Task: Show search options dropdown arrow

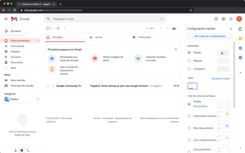Action: click(161, 19)
